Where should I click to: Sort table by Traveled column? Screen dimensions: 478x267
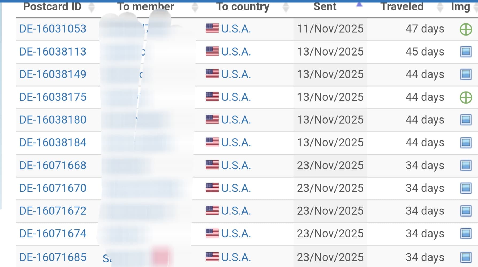[x=402, y=7]
